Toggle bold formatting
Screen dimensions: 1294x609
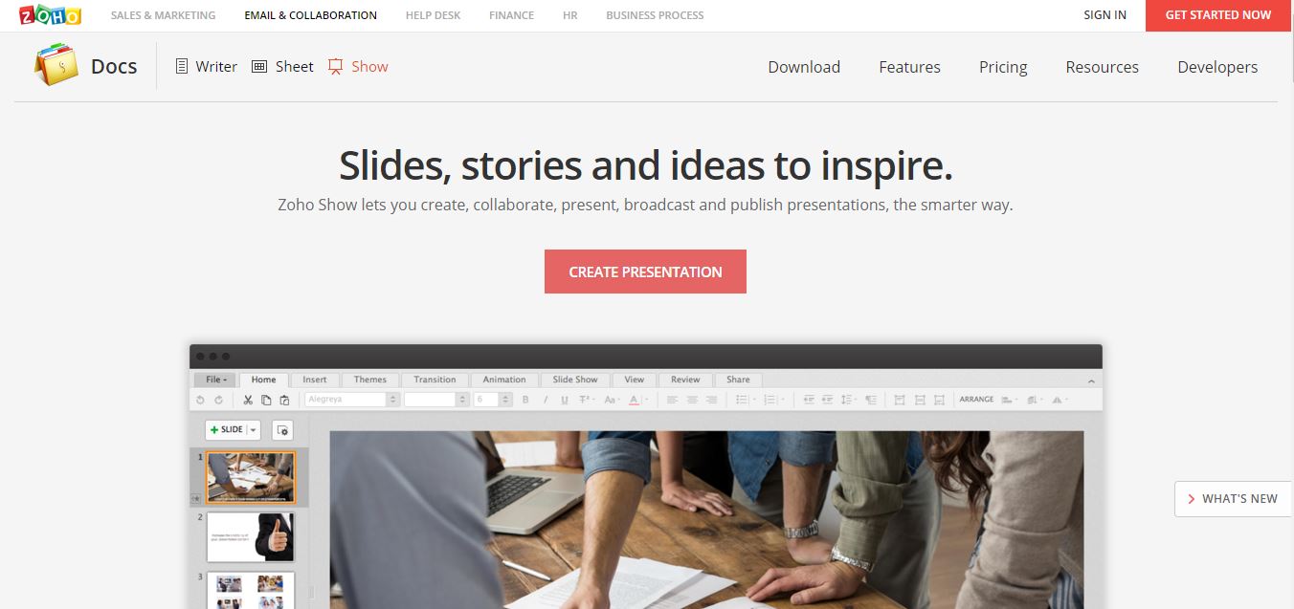tap(525, 400)
